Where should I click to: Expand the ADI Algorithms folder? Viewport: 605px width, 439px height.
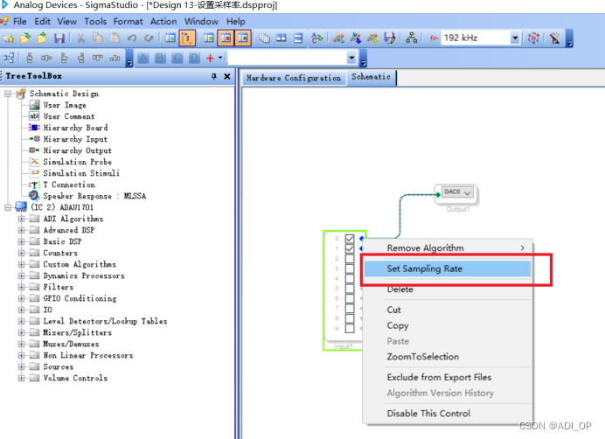click(x=21, y=219)
